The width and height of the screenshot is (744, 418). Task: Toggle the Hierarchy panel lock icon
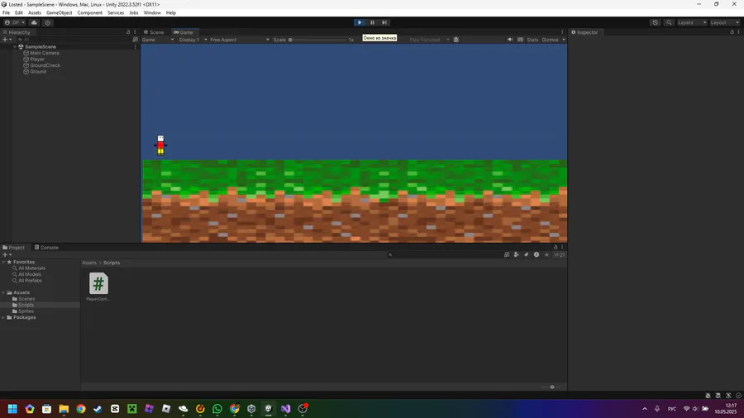pyautogui.click(x=128, y=31)
